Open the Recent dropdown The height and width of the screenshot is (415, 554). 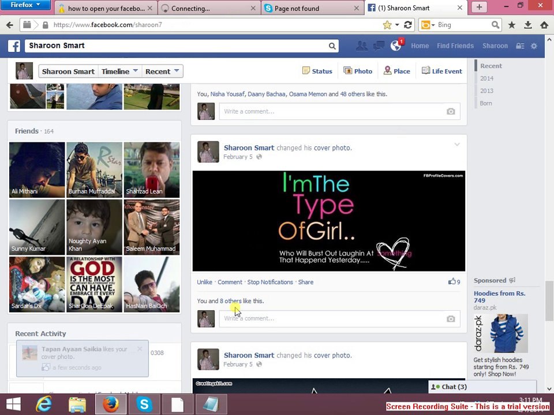tap(163, 71)
